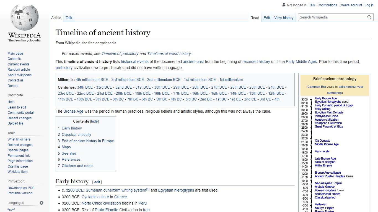Open About Wikipedia

[19, 75]
